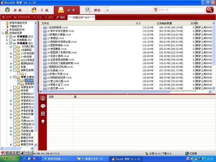216x162 pixels.
Task: Select the file 23 爱上幼儿园.rmvb
Action: [58, 81]
